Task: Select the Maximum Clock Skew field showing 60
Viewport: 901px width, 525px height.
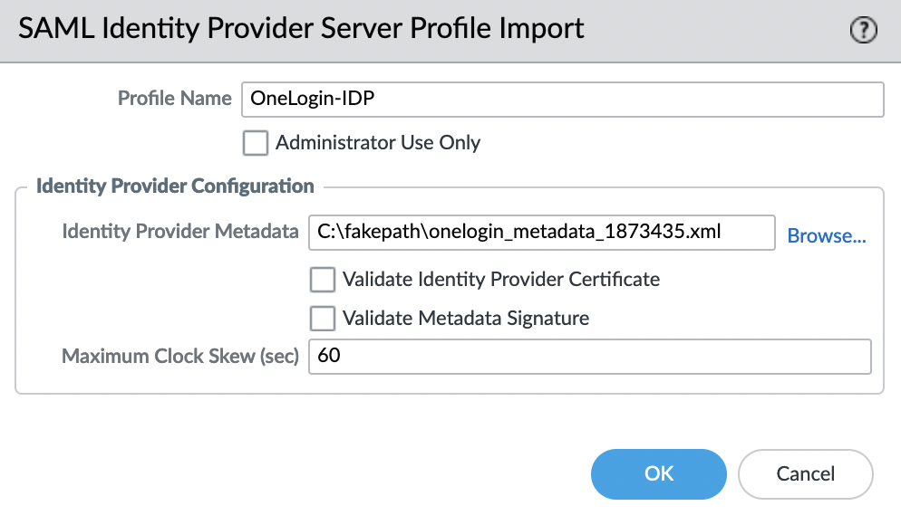Action: click(589, 357)
